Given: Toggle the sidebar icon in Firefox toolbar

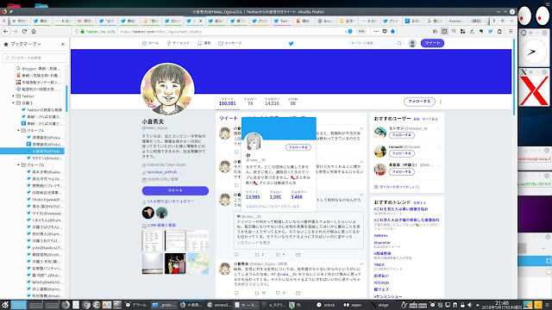Looking at the screenshot, I should [444, 31].
